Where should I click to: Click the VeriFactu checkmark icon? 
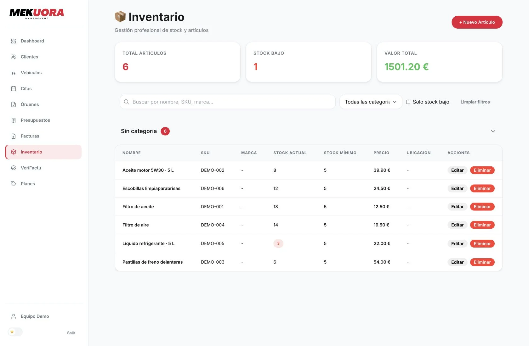click(14, 168)
